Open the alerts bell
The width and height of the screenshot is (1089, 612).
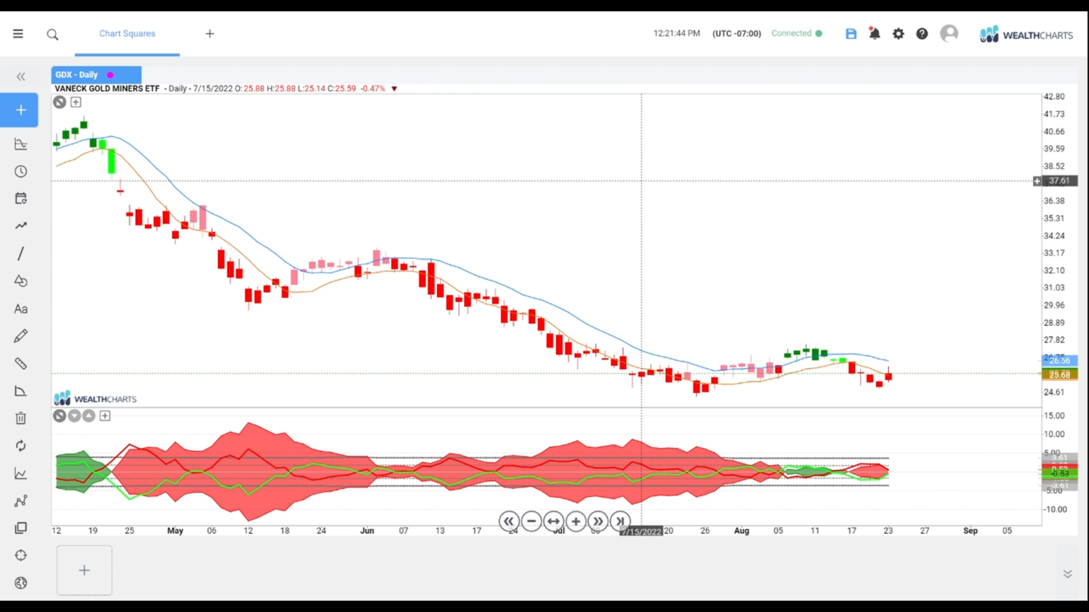(x=875, y=33)
